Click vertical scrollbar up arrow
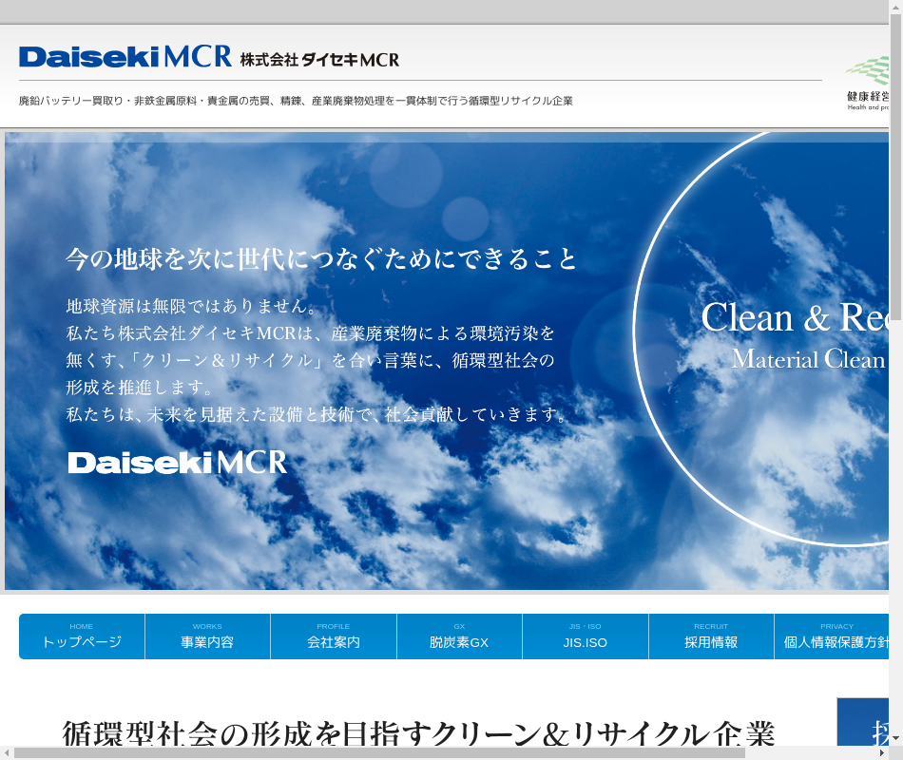Image resolution: width=903 pixels, height=760 pixels. click(895, 8)
